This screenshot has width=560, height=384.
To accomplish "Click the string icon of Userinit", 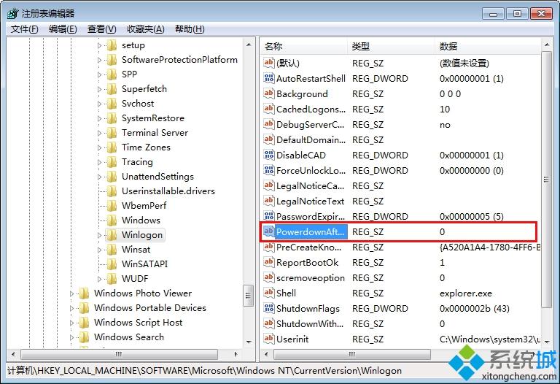I will [x=268, y=339].
